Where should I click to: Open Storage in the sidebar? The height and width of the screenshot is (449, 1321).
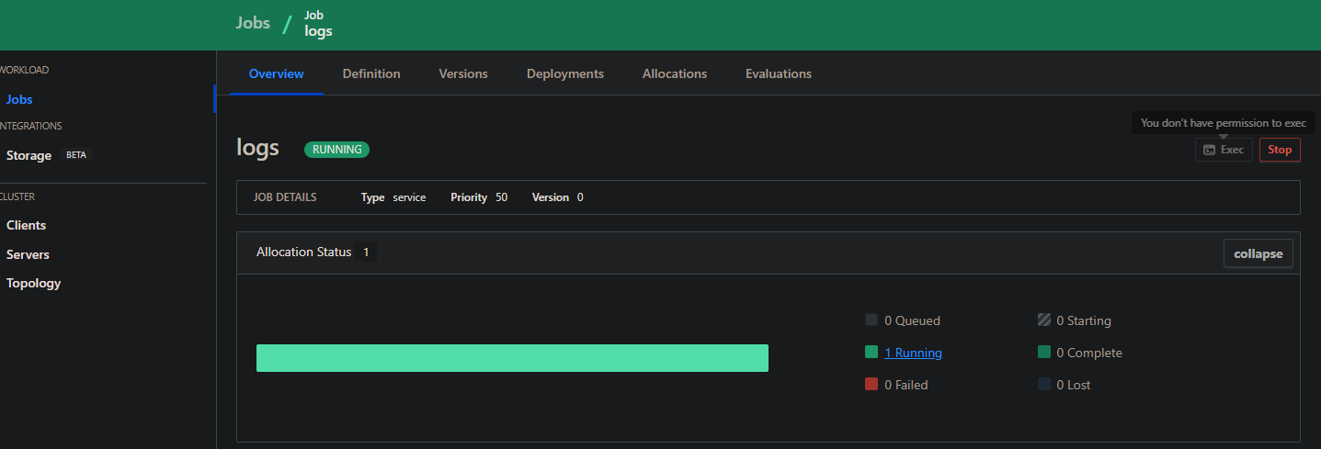(x=28, y=155)
